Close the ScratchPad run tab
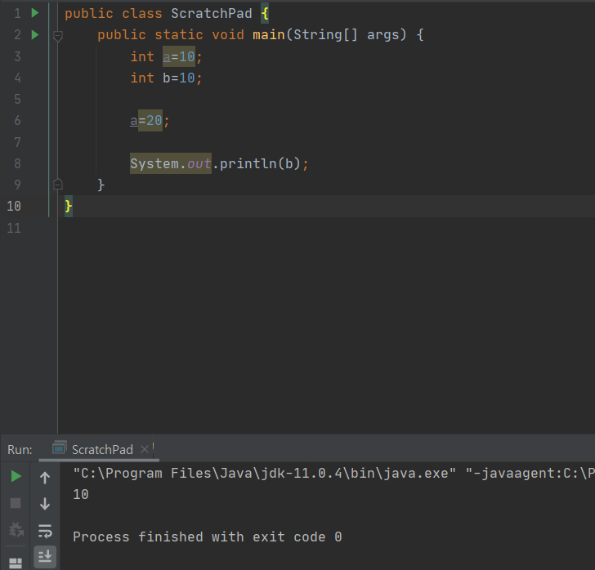595x570 pixels. click(144, 449)
